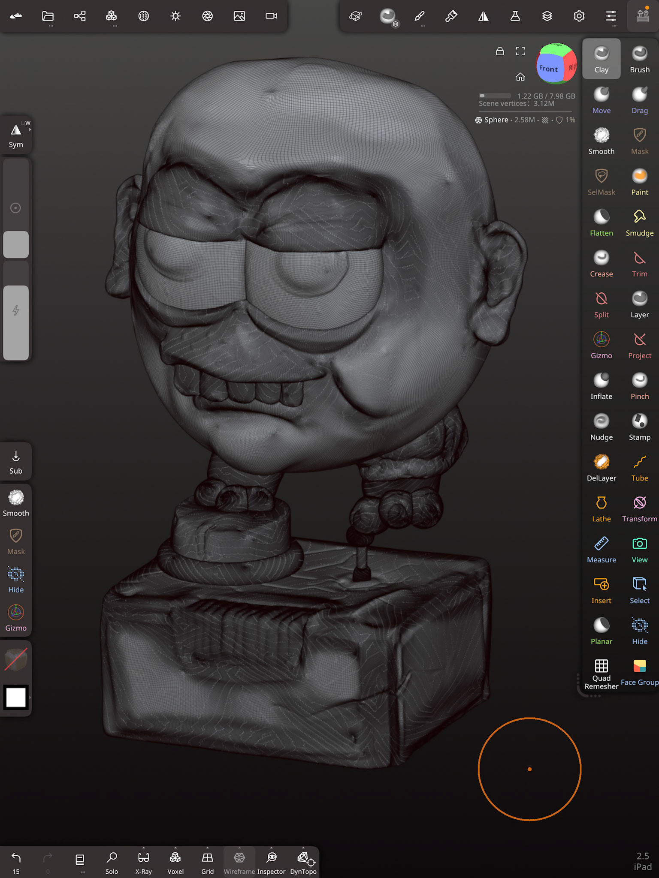Enter full screen mode
This screenshot has height=878, width=659.
pyautogui.click(x=520, y=51)
